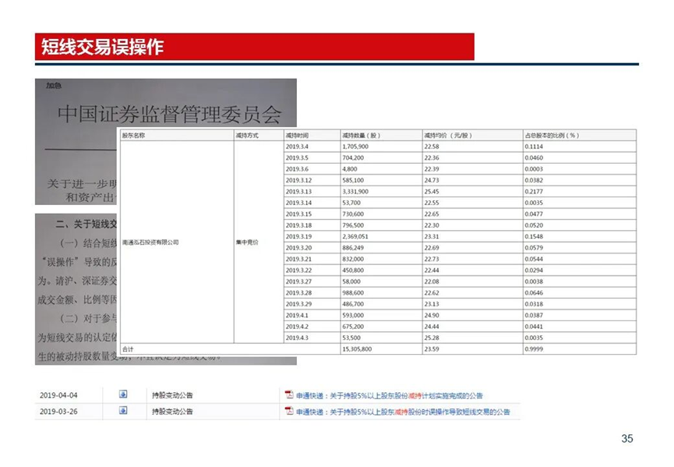Select the 南通泓石投资有限公司 shareholder cell

[151, 242]
